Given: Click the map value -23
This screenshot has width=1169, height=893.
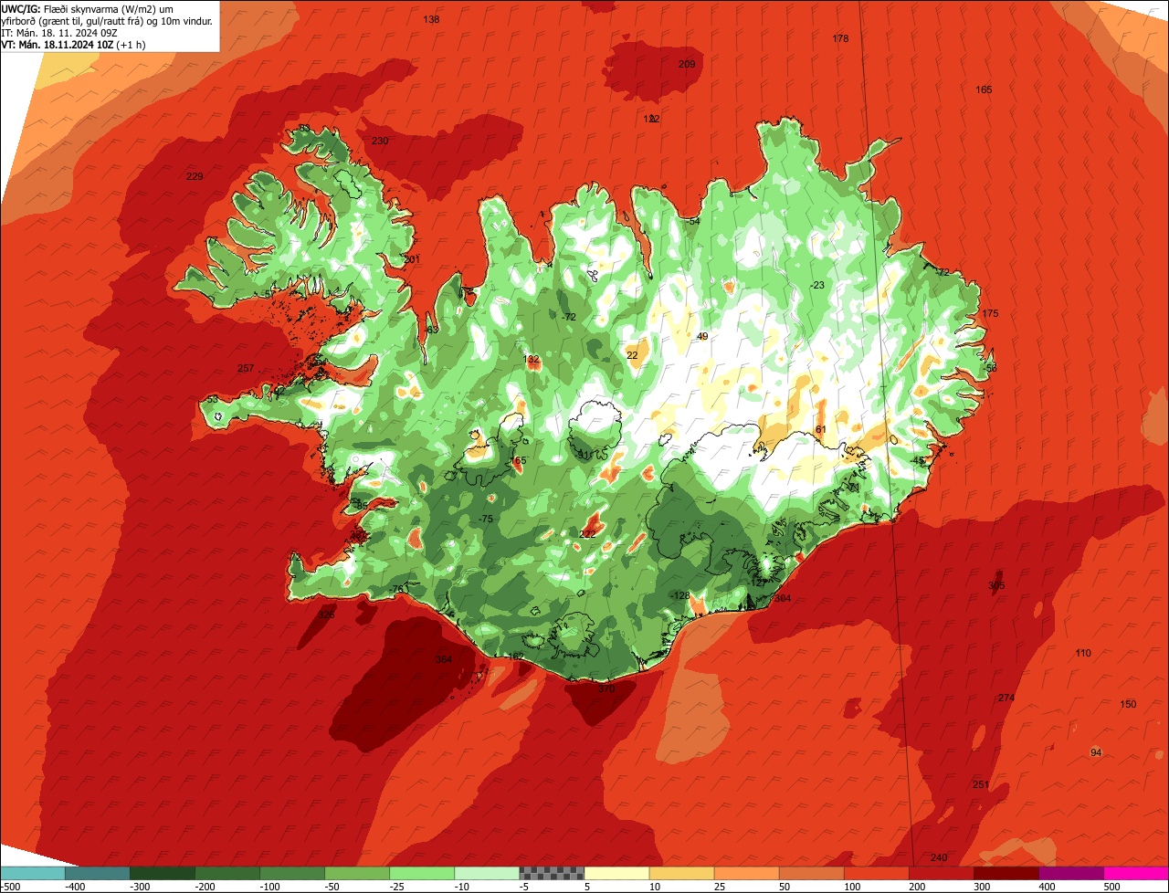Looking at the screenshot, I should (x=817, y=286).
